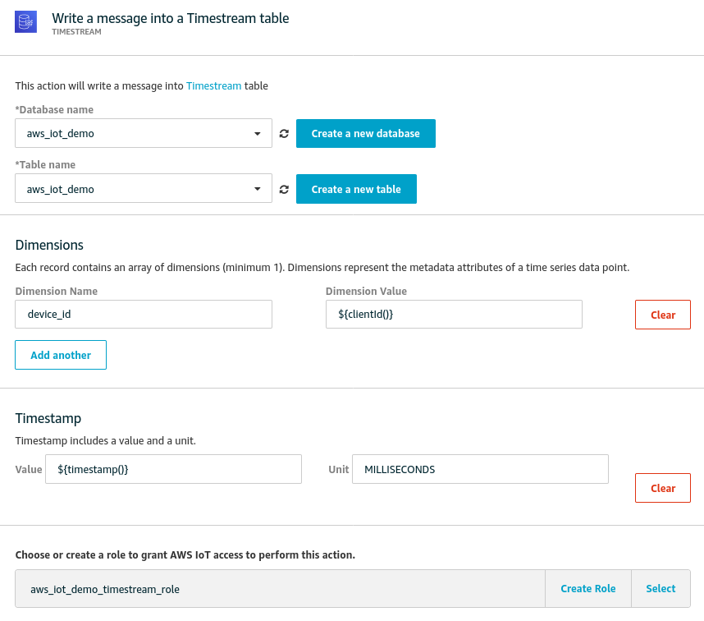
Task: Click the Create a new database button
Action: [365, 133]
